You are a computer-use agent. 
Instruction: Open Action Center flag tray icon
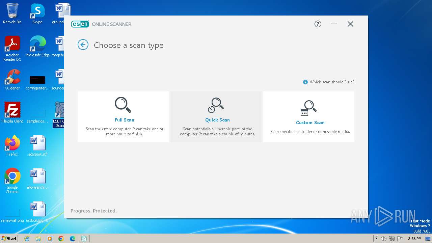pos(400,239)
